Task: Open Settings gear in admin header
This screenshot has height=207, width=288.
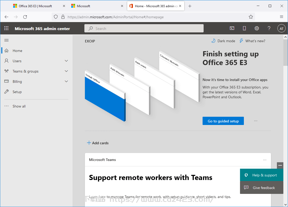Action: [257, 28]
